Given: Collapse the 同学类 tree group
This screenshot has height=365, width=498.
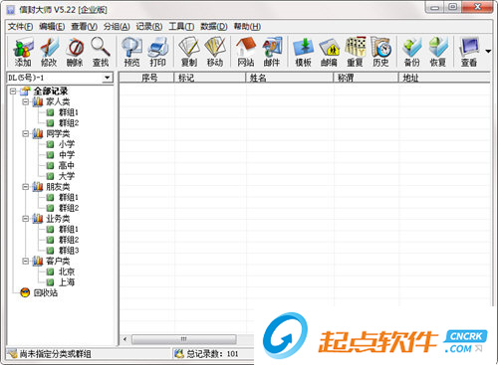Looking at the screenshot, I should click(26, 133).
